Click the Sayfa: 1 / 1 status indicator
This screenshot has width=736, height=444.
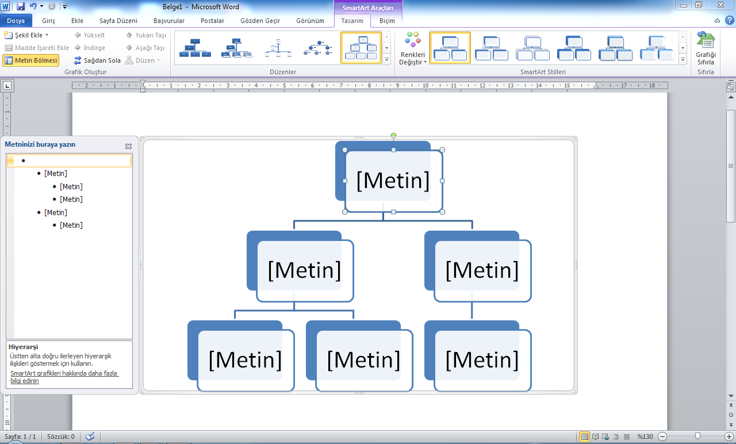(20, 437)
